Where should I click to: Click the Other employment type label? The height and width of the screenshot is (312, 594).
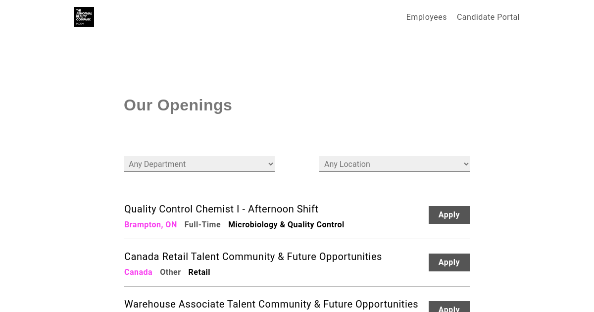(x=170, y=272)
